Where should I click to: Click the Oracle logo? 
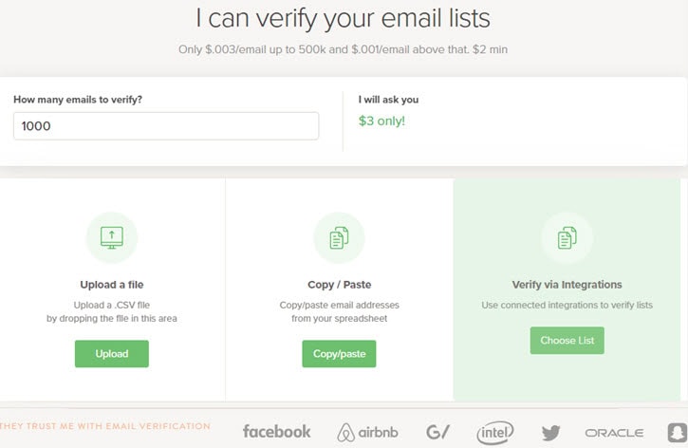pyautogui.click(x=614, y=433)
